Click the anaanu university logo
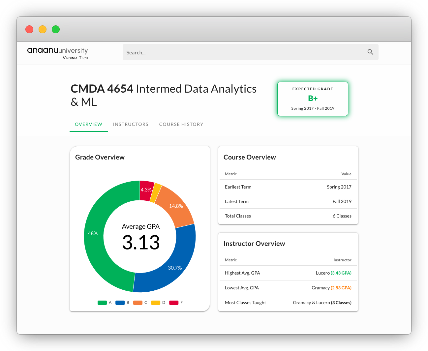This screenshot has width=428, height=351. 58,53
